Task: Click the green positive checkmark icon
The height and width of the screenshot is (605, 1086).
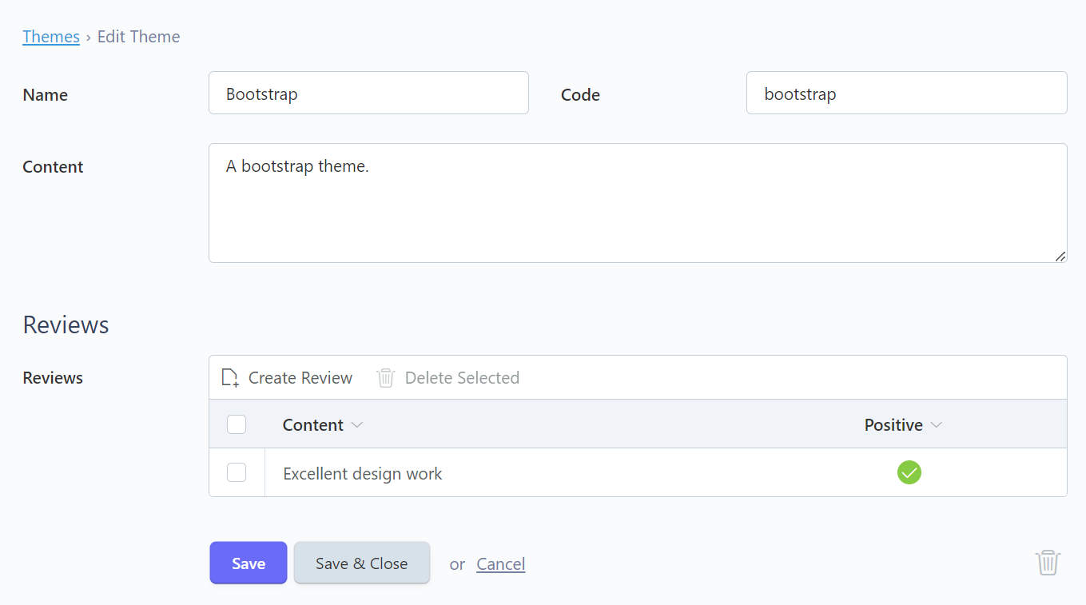Action: [909, 472]
